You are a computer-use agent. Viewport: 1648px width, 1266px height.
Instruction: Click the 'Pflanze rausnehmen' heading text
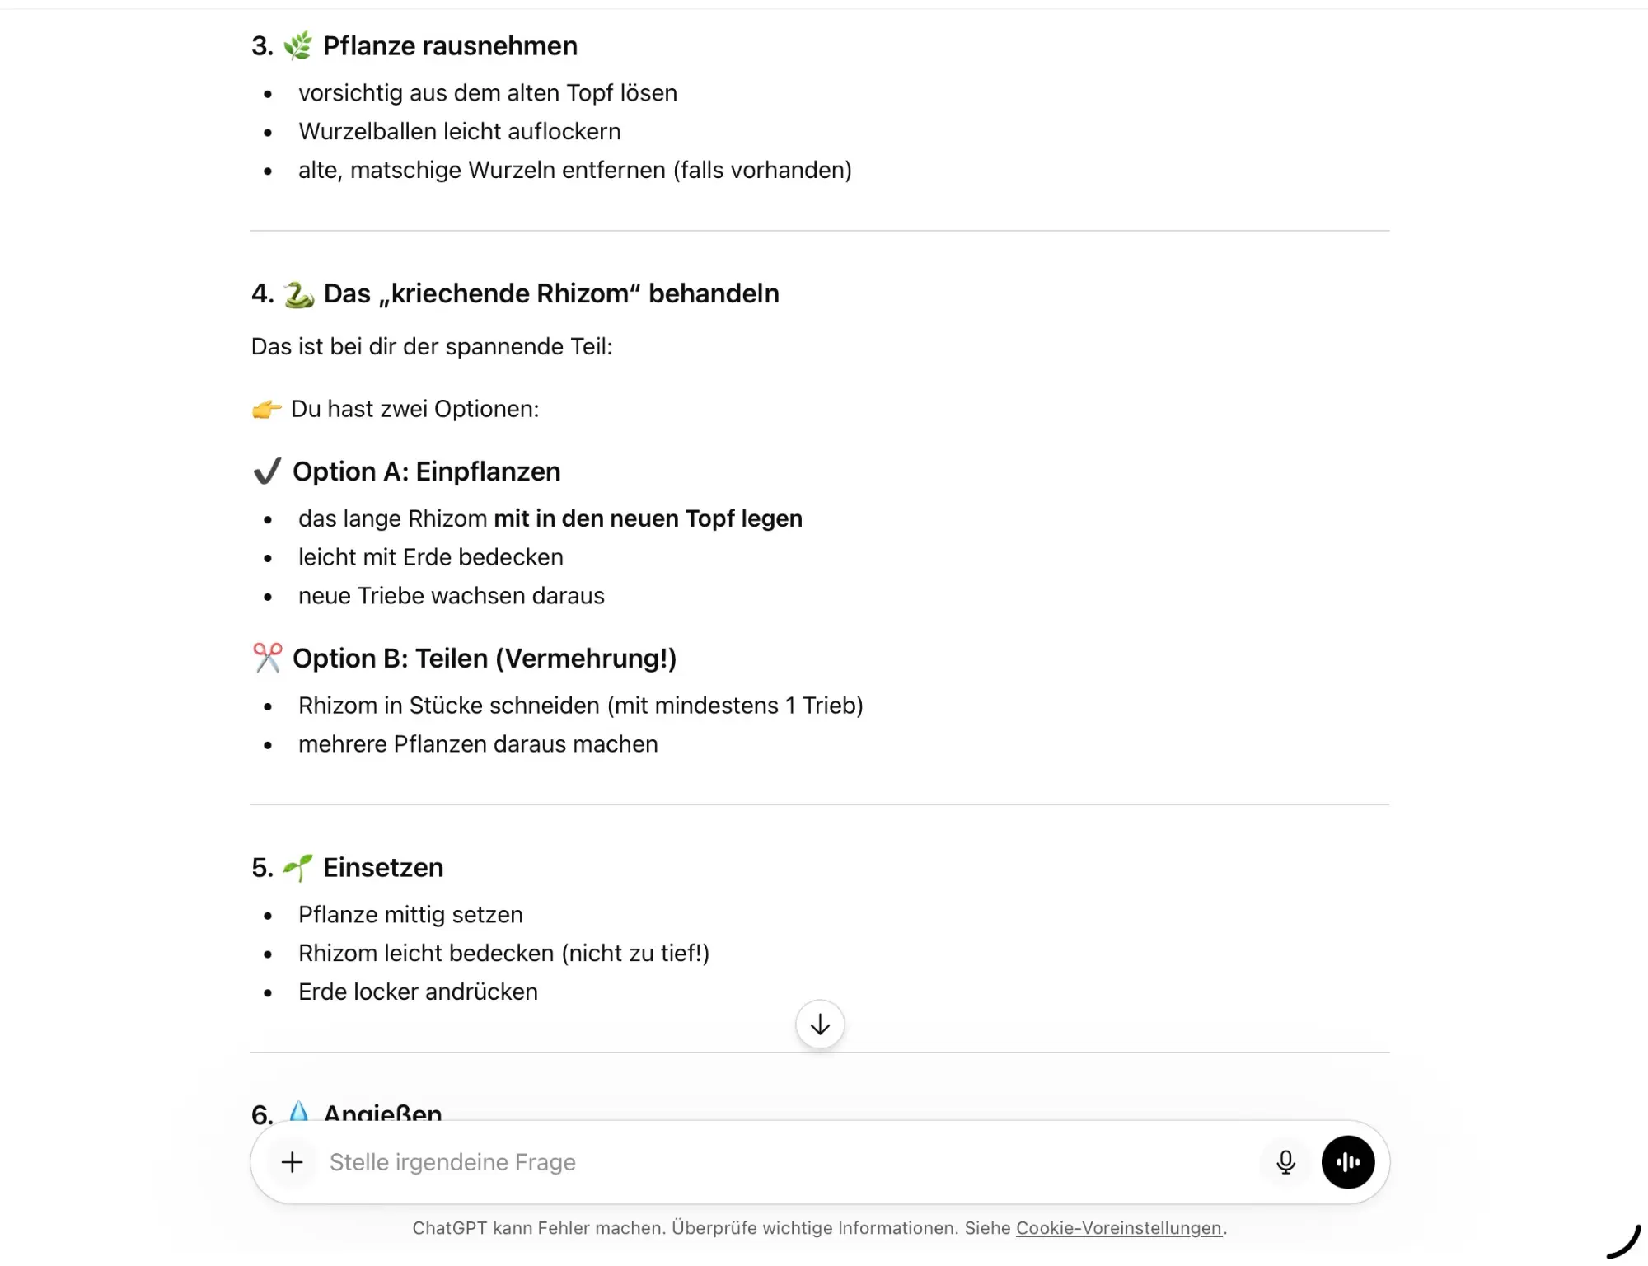pyautogui.click(x=450, y=46)
